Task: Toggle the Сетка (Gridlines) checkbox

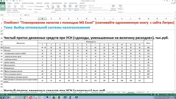Action: point(30,9)
